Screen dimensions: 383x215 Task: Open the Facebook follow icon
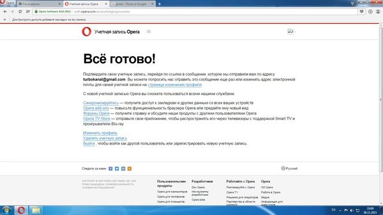(x=110, y=168)
